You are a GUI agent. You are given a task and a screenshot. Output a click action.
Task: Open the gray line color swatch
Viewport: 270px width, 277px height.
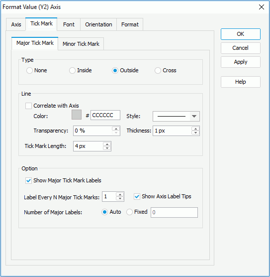pos(77,115)
